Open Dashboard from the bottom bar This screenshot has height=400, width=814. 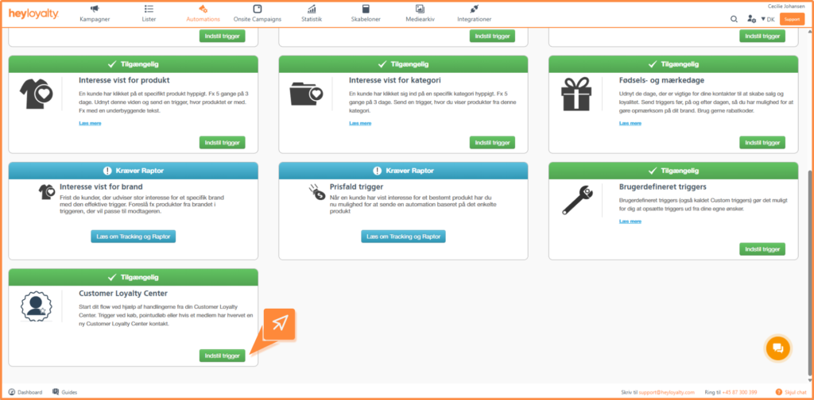pyautogui.click(x=29, y=392)
